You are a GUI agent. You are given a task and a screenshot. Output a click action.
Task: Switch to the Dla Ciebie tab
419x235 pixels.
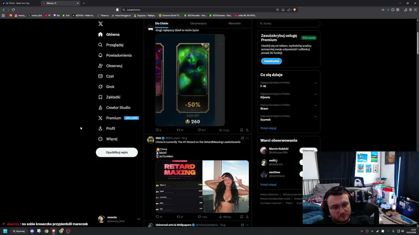tap(162, 23)
